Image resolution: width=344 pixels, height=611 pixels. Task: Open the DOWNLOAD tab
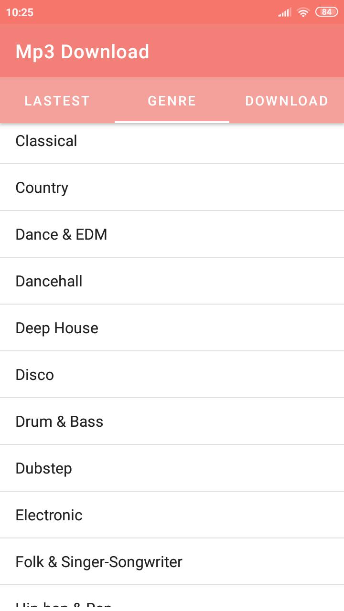[287, 101]
